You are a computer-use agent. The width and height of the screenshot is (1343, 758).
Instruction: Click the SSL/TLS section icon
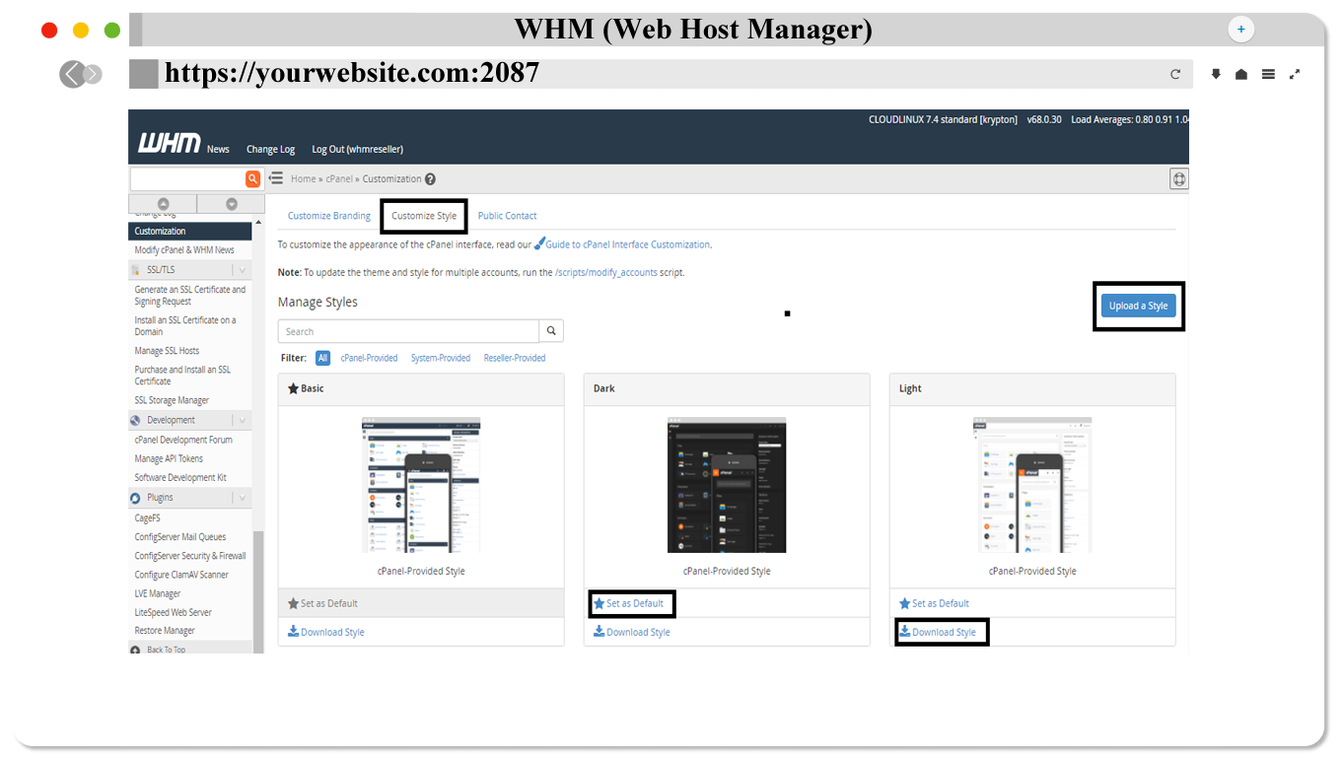(x=136, y=270)
